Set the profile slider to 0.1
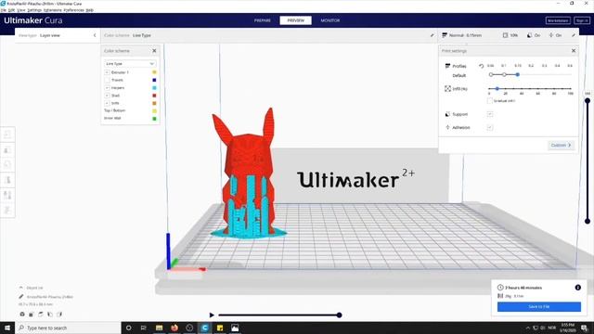This screenshot has height=334, width=594. pyautogui.click(x=504, y=74)
